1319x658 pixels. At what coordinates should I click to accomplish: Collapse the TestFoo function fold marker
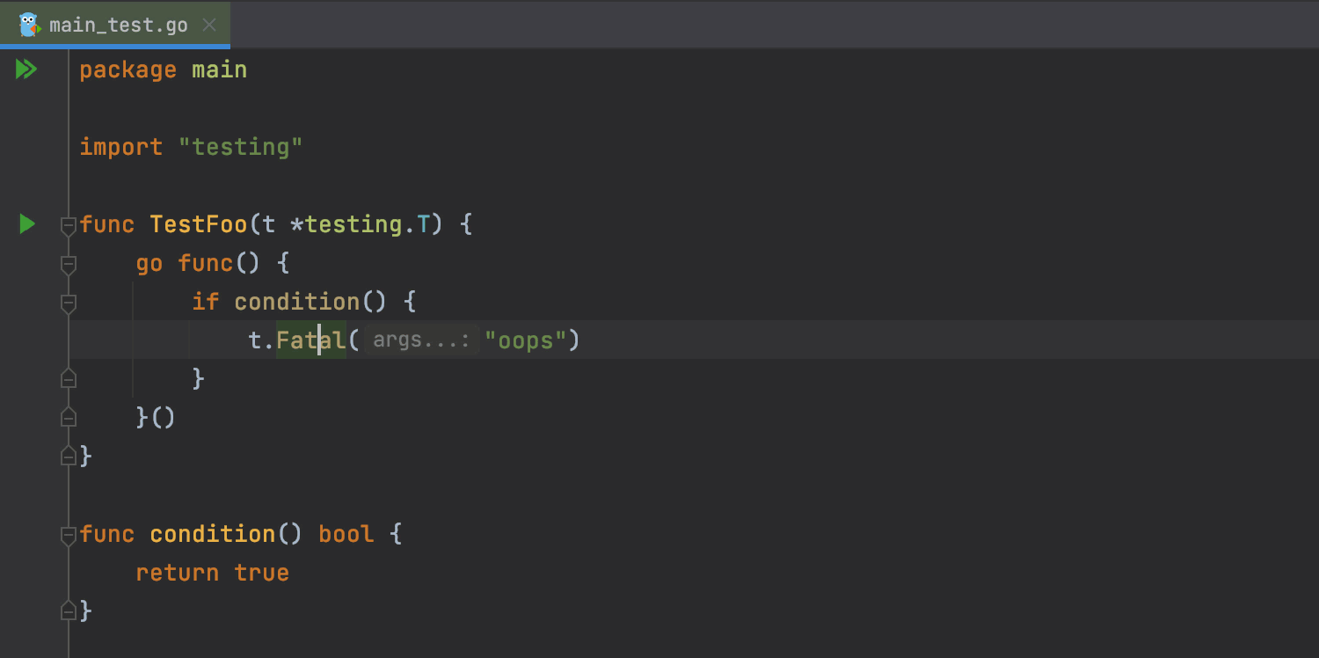click(69, 225)
